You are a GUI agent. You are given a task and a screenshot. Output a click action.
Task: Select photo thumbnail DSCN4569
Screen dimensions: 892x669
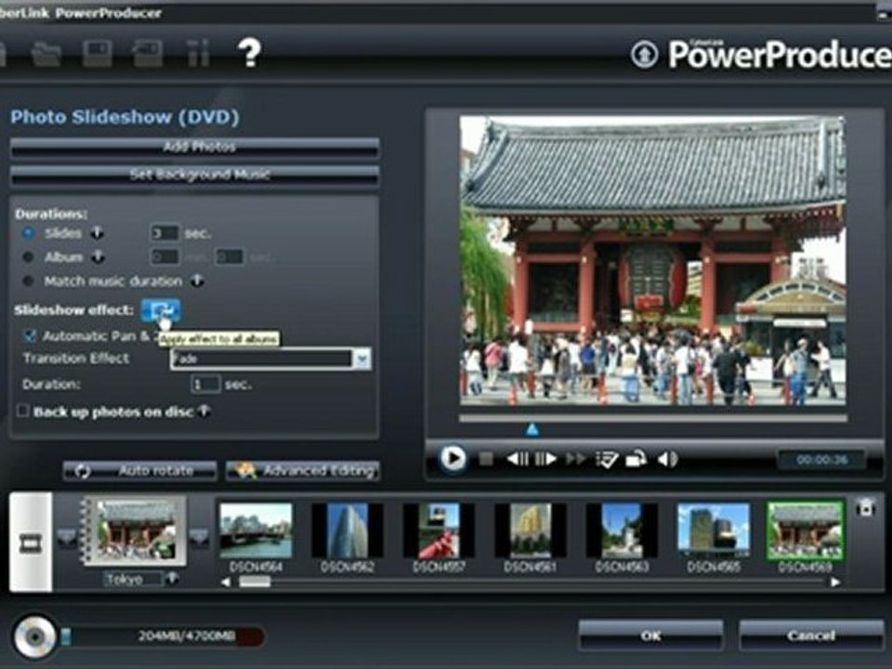point(805,531)
